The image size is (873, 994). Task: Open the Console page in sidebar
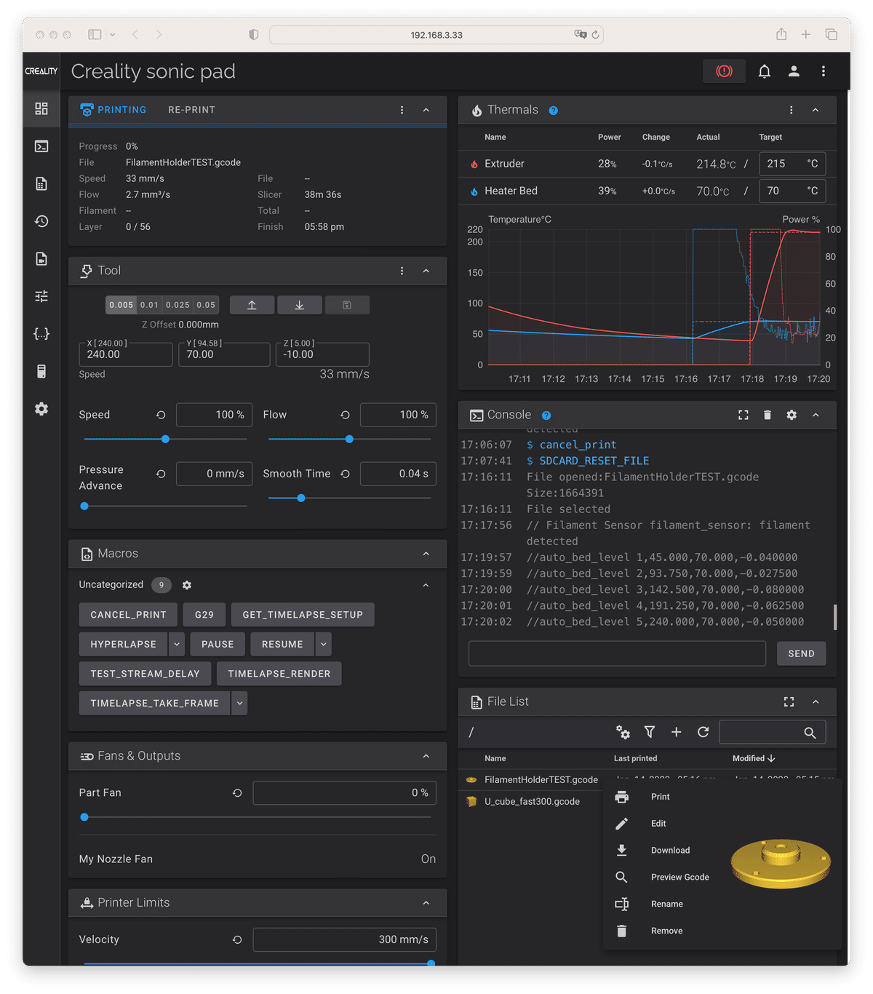coord(41,146)
